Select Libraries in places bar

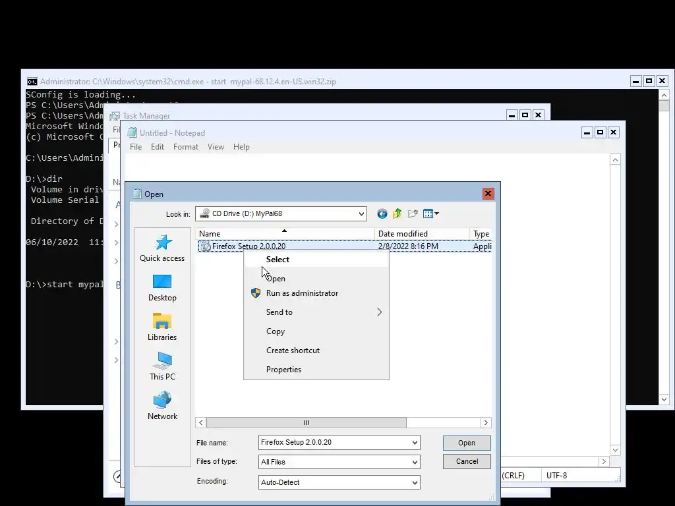pyautogui.click(x=162, y=327)
